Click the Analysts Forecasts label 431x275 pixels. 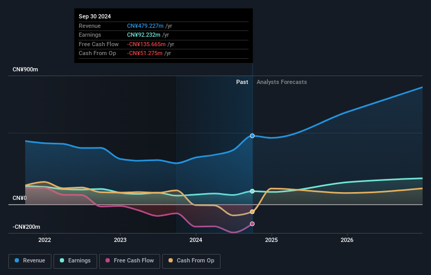pos(282,82)
